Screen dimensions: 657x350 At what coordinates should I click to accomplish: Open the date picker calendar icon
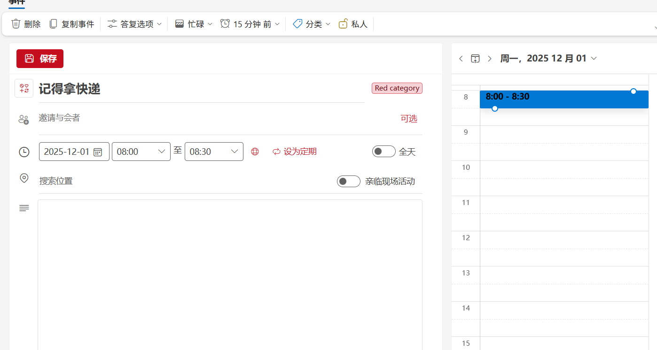point(98,152)
